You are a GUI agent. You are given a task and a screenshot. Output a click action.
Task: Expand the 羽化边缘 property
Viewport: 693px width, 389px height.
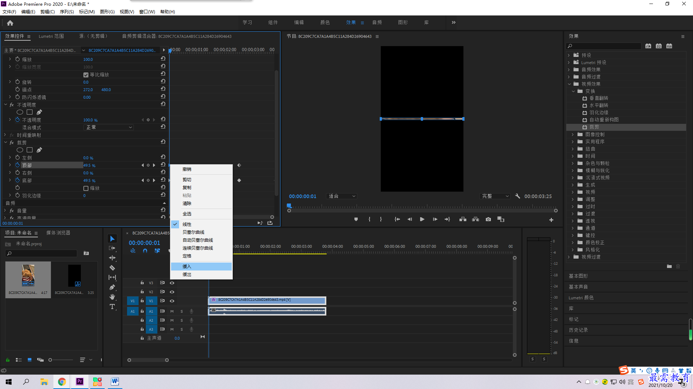click(10, 195)
